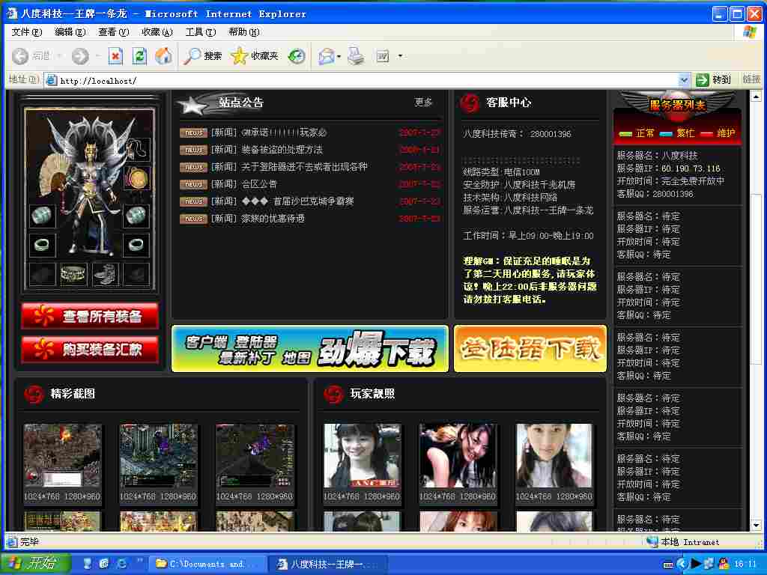Click the Edit document icon in toolbar
Screen dimensions: 767x575
pyautogui.click(x=383, y=56)
